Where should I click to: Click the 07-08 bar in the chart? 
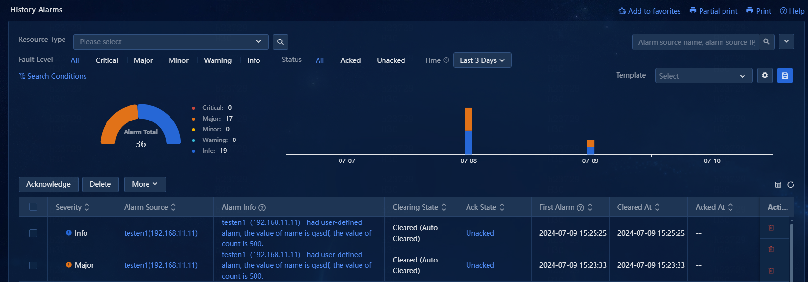pyautogui.click(x=468, y=131)
